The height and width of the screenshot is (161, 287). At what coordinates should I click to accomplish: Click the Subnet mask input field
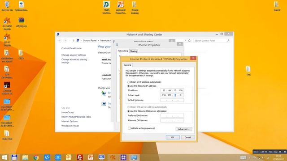pyautogui.click(x=172, y=95)
